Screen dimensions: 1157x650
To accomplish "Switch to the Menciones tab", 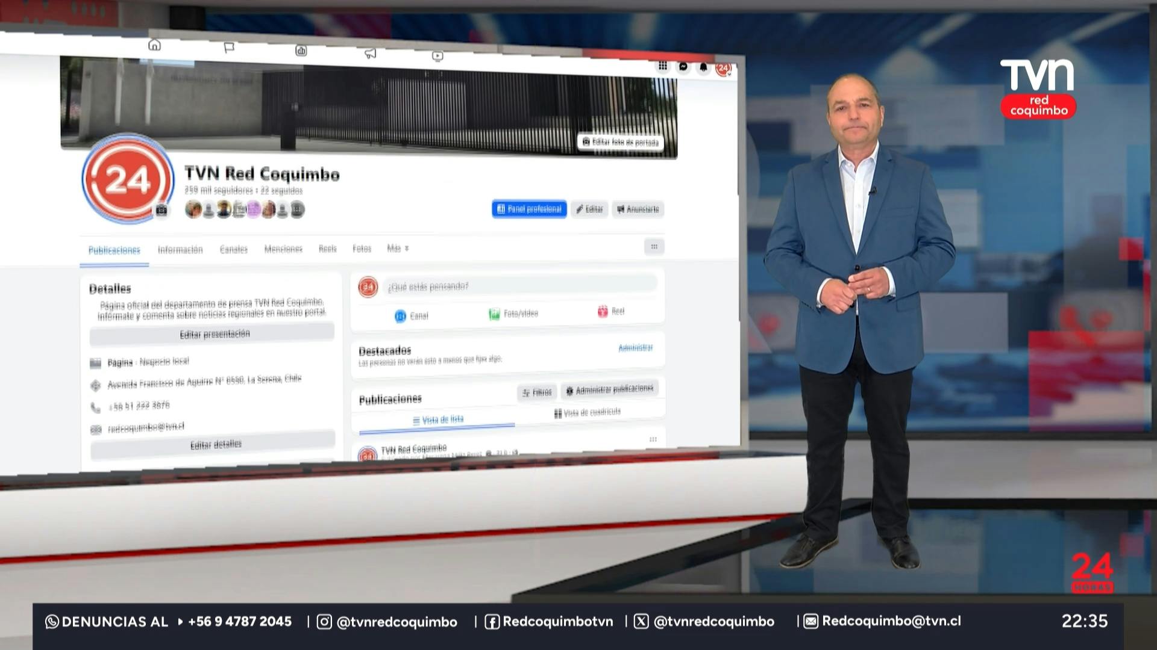I will coord(283,249).
